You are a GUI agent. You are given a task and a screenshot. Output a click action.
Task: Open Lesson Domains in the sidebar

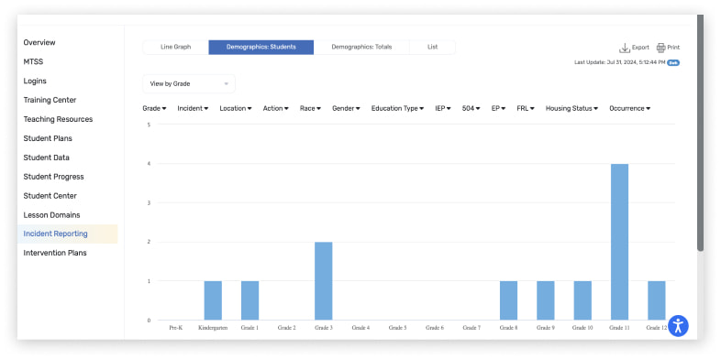pyautogui.click(x=52, y=215)
